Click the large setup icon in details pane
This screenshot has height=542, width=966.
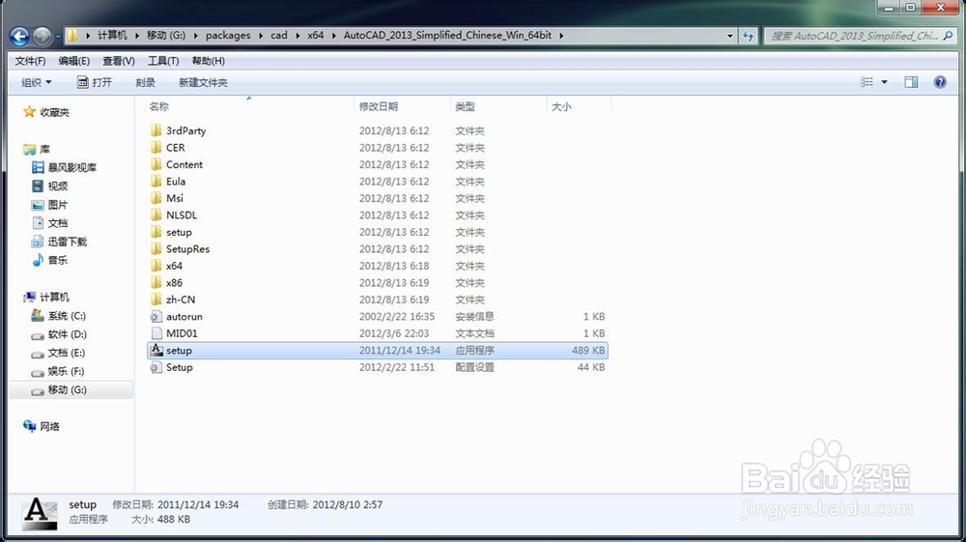pos(40,513)
